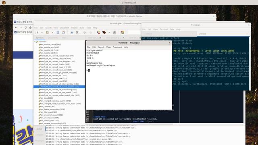Viewport: 258px width, 145px height.
Task: Select nimf_gtk_im_context_update_event_filter [327] symbol
Action: tap(60, 95)
